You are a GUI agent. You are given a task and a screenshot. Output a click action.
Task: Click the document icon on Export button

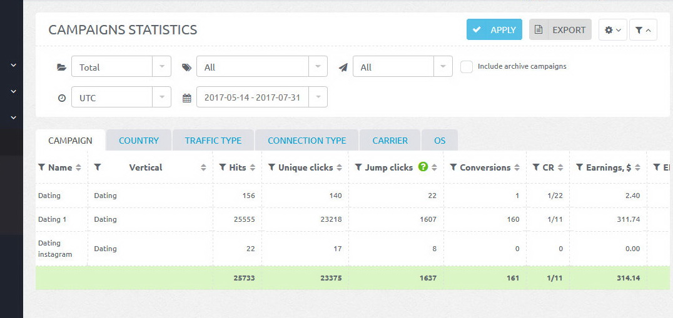click(539, 29)
